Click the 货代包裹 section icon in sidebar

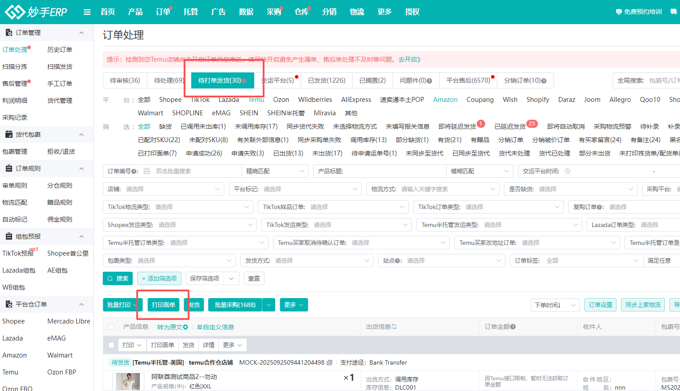click(x=8, y=135)
